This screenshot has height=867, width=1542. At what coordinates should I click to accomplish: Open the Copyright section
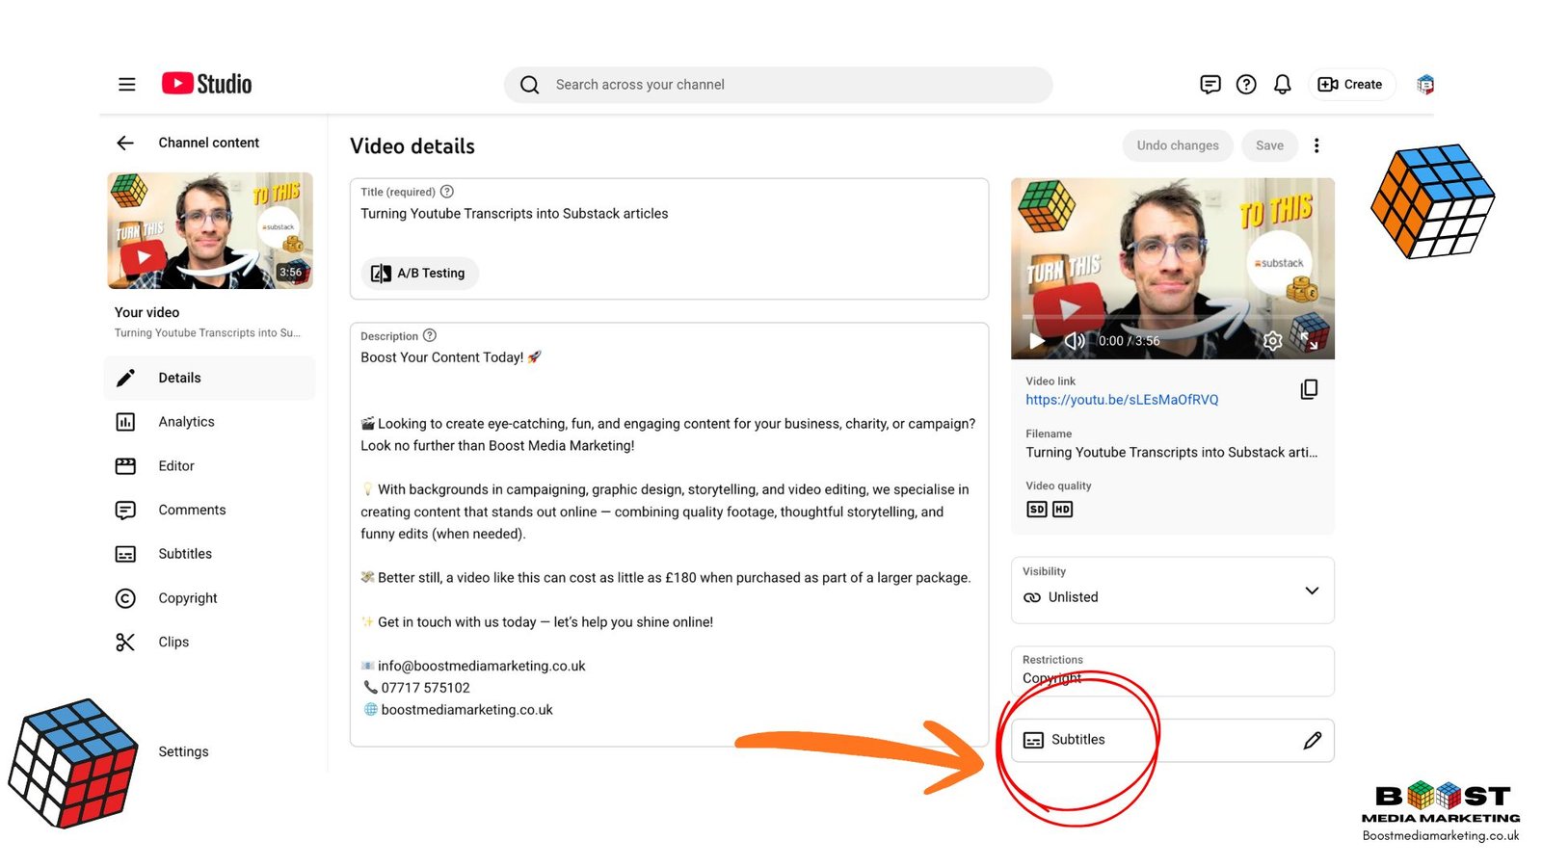click(x=187, y=597)
